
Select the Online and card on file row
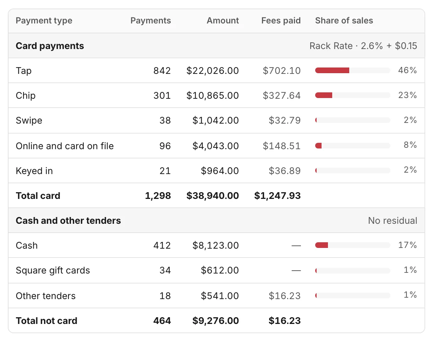(217, 146)
